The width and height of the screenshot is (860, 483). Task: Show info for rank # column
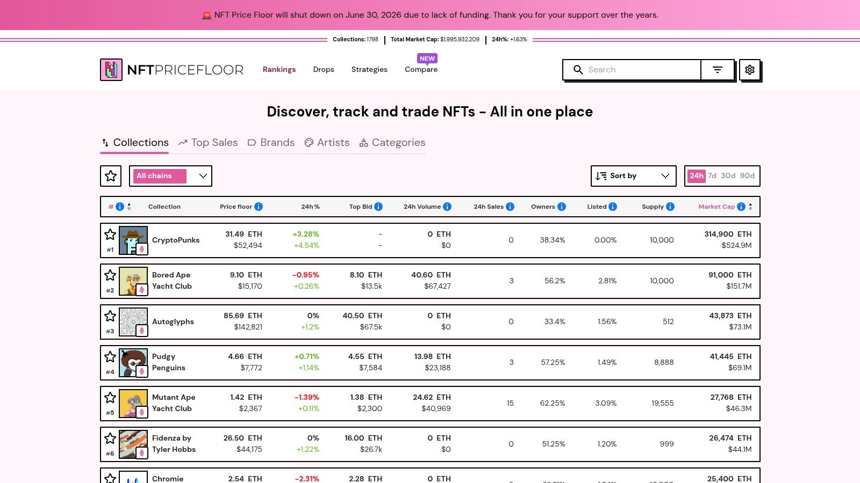tap(120, 207)
